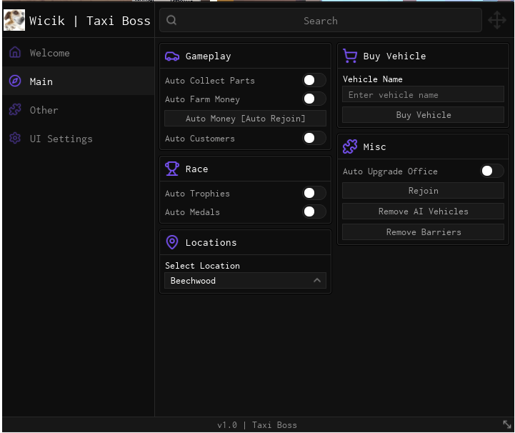Click the move arrows icon beside the search bar

click(x=497, y=21)
